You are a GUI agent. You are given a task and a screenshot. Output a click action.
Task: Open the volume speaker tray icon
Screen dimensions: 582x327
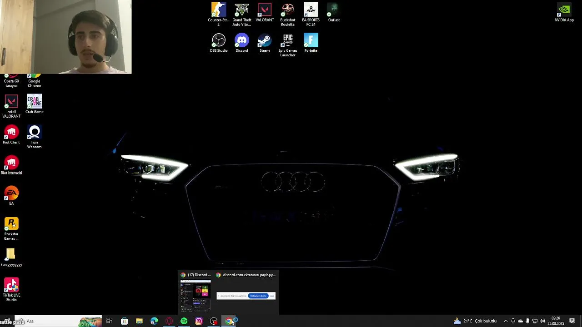[x=542, y=321]
